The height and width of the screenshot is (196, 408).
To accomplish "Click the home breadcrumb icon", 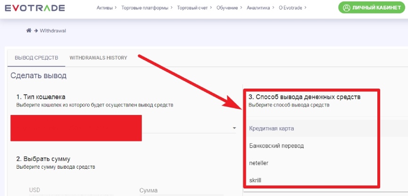I will click(x=29, y=31).
